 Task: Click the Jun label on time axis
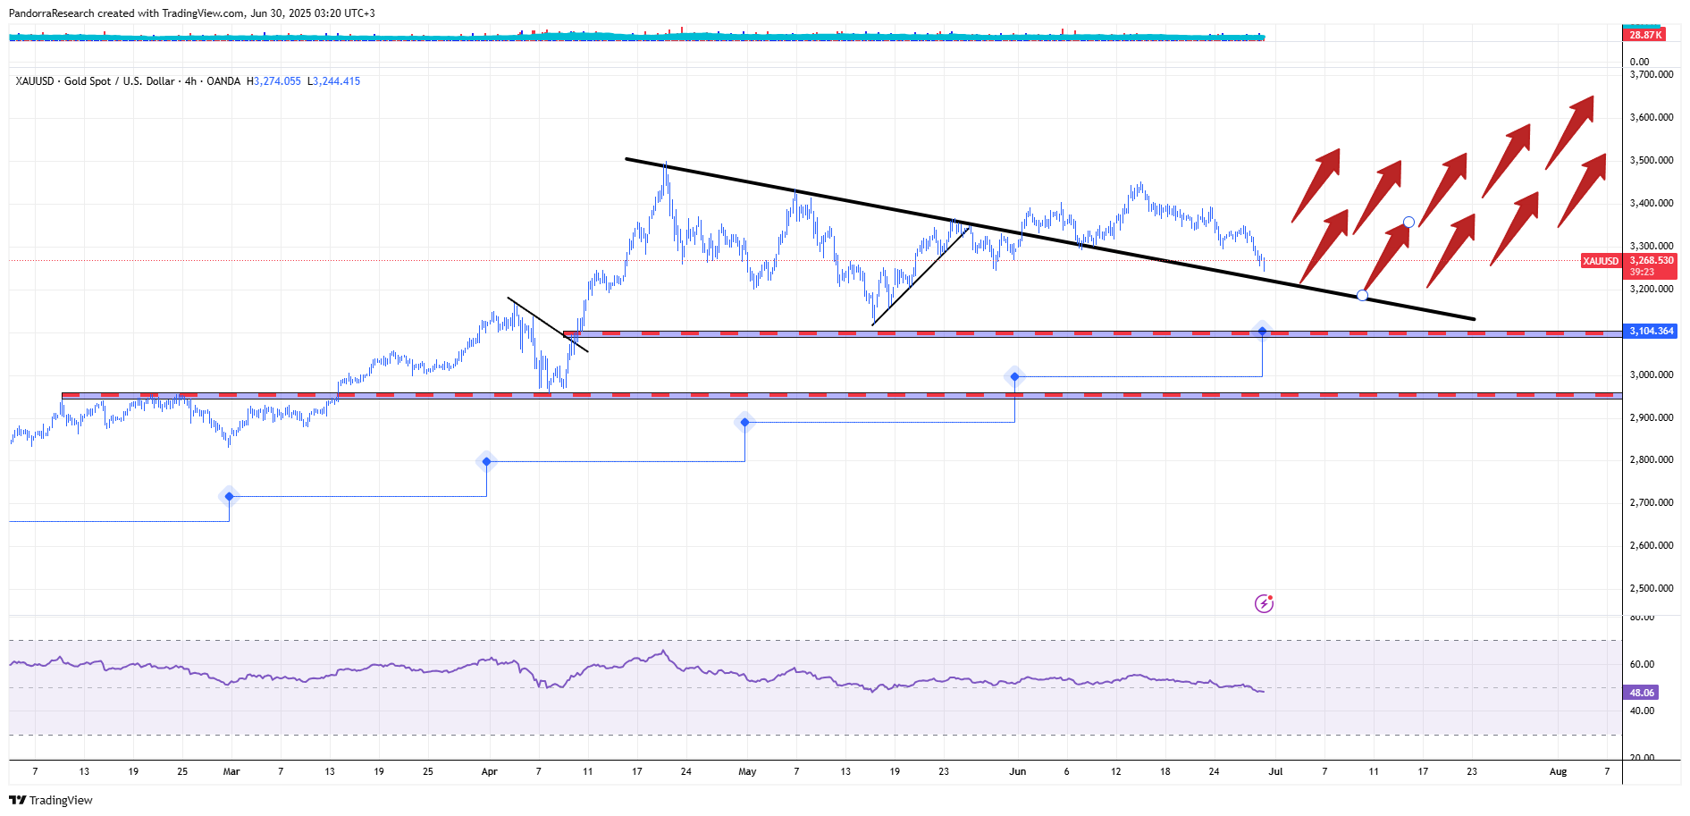(x=1017, y=771)
